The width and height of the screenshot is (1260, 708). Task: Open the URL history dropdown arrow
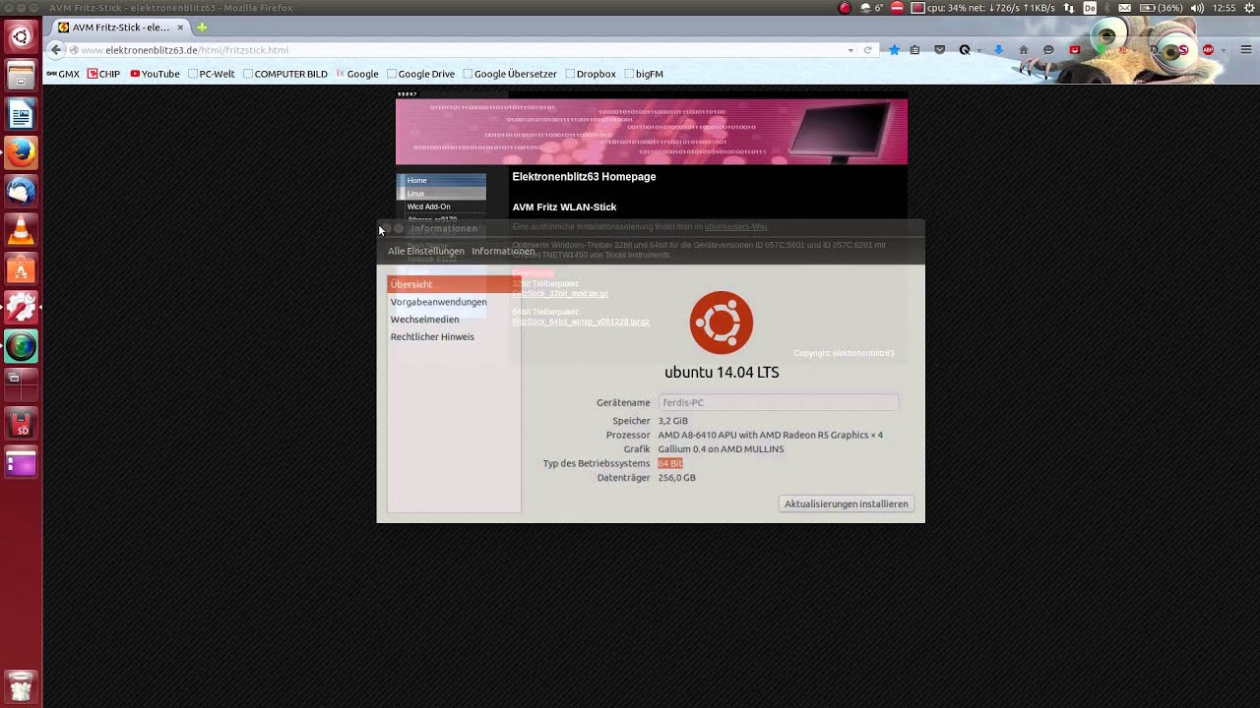[850, 50]
